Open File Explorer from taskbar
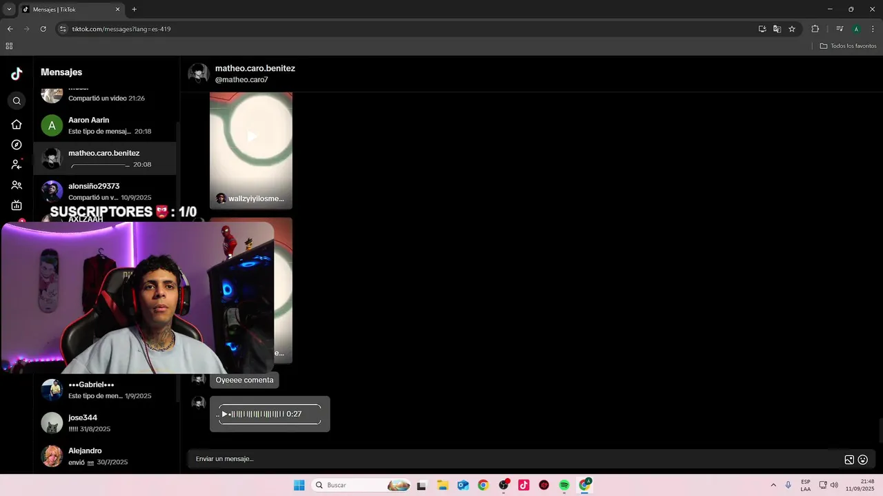The image size is (883, 496). click(x=443, y=486)
